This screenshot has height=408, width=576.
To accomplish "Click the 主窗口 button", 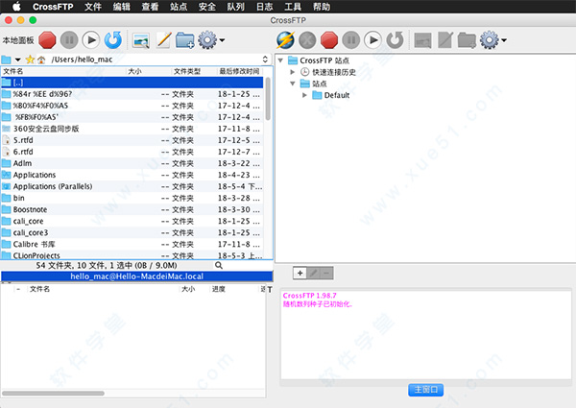I will coord(425,390).
